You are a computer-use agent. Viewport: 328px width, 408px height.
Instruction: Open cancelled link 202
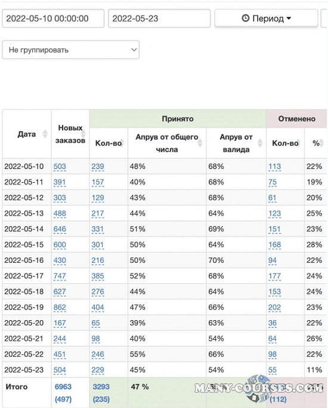point(274,307)
